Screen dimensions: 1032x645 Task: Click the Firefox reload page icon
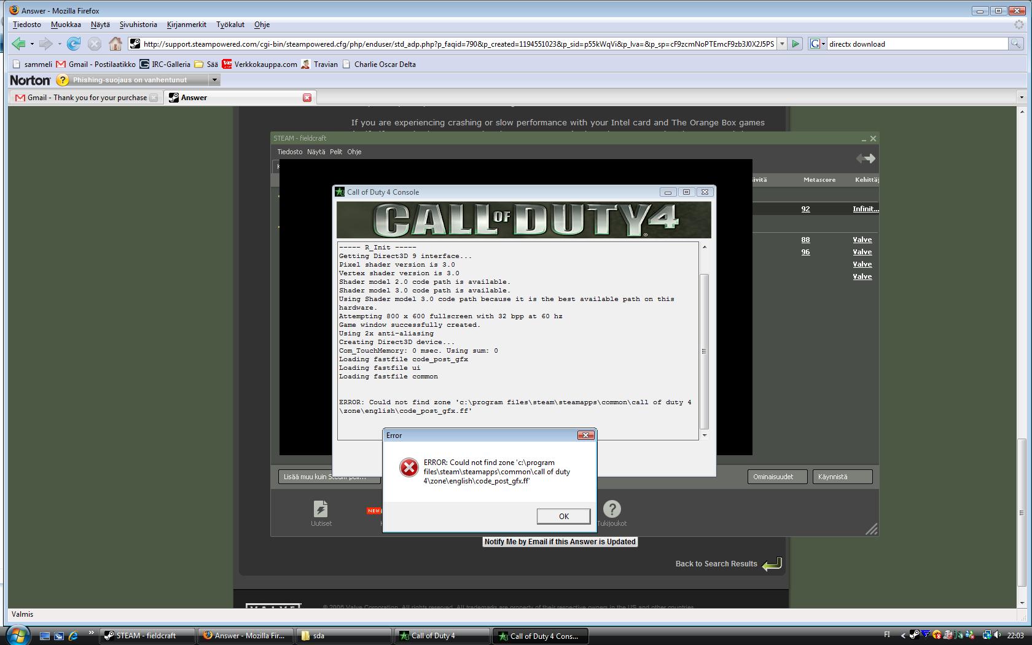(74, 44)
